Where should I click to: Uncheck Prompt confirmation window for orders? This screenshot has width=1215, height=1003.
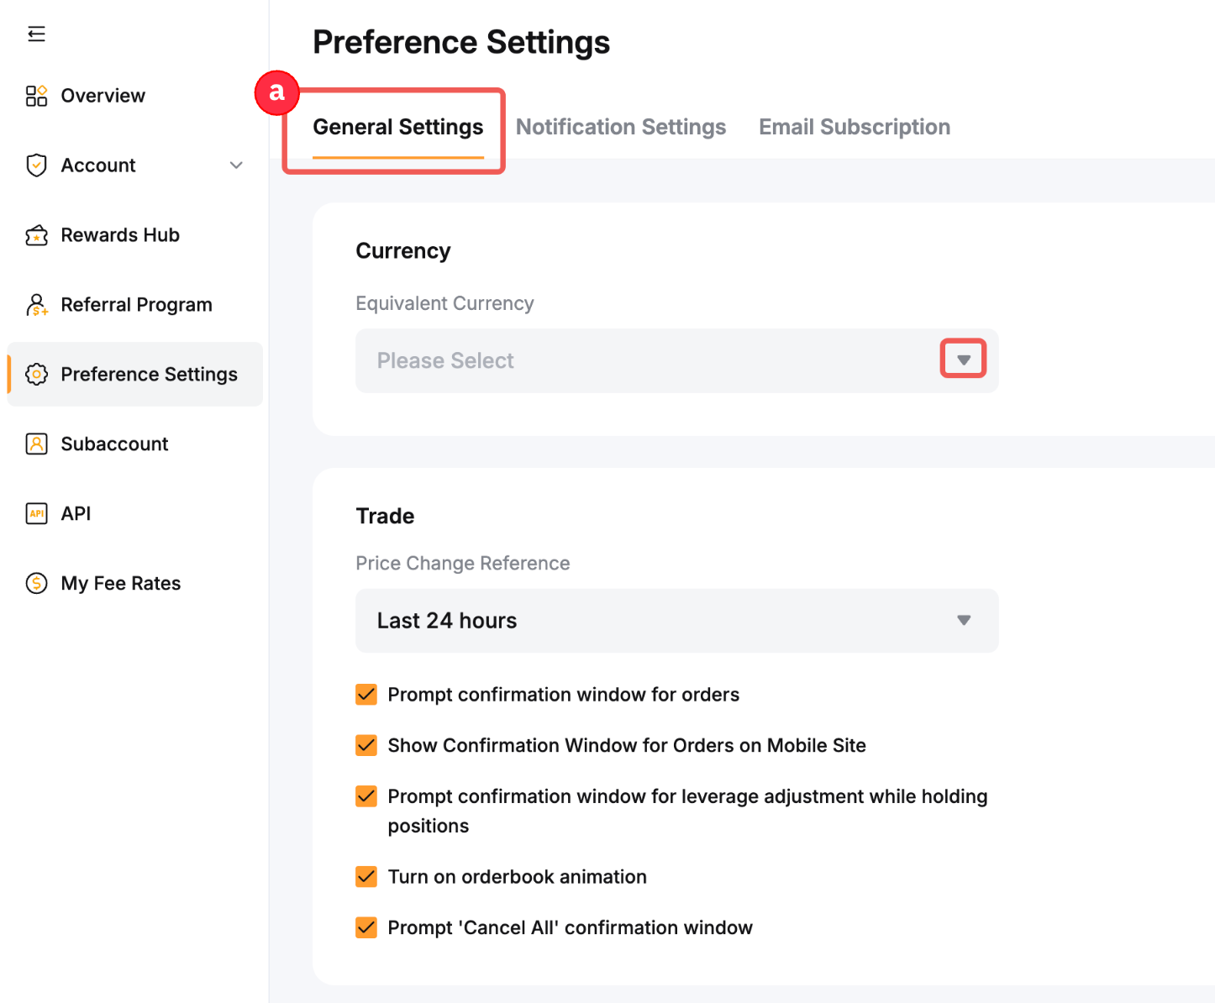(x=366, y=695)
